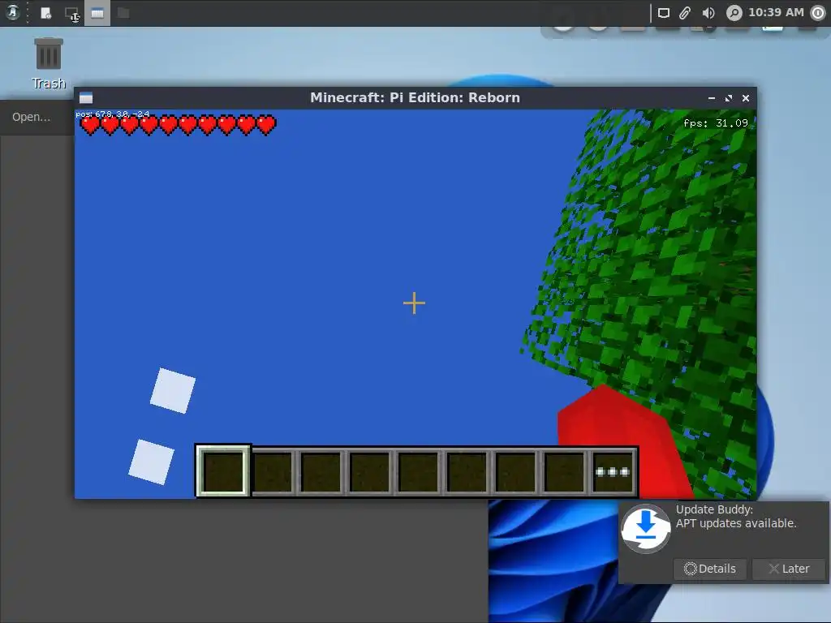This screenshot has height=623, width=831.
Task: Select the second hotbar slot
Action: (x=273, y=472)
